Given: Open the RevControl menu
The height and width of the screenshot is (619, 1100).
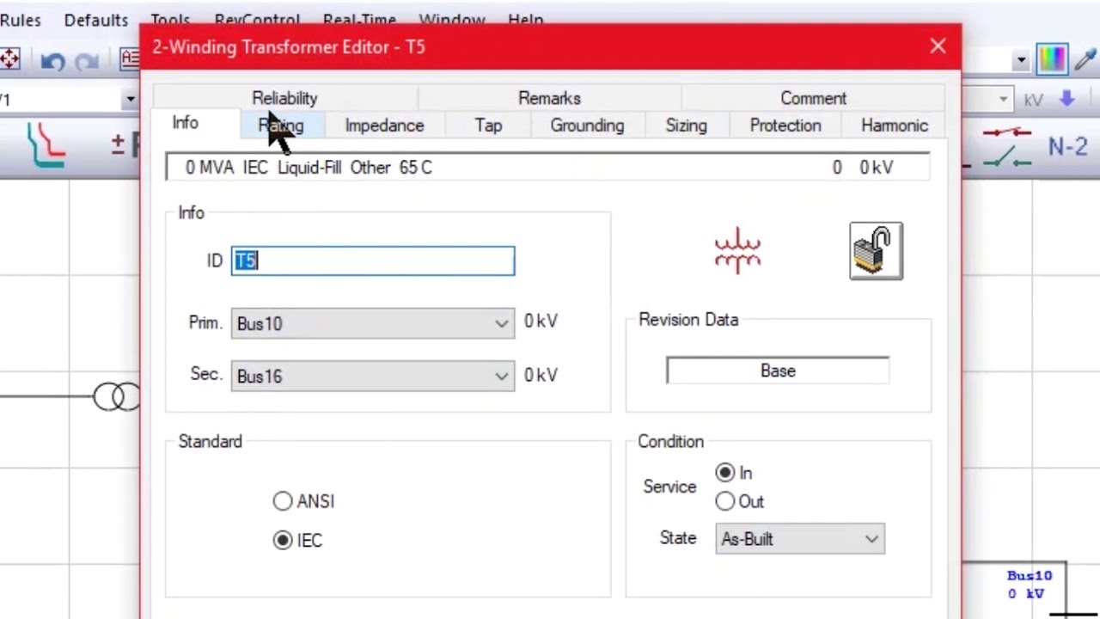Looking at the screenshot, I should point(257,19).
